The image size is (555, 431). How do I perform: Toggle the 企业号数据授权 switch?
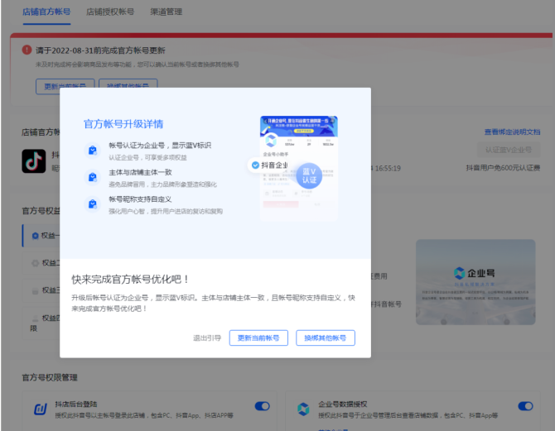click(x=525, y=406)
